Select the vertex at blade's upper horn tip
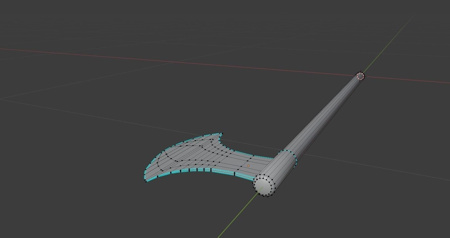This screenshot has height=238, width=450. pyautogui.click(x=222, y=133)
